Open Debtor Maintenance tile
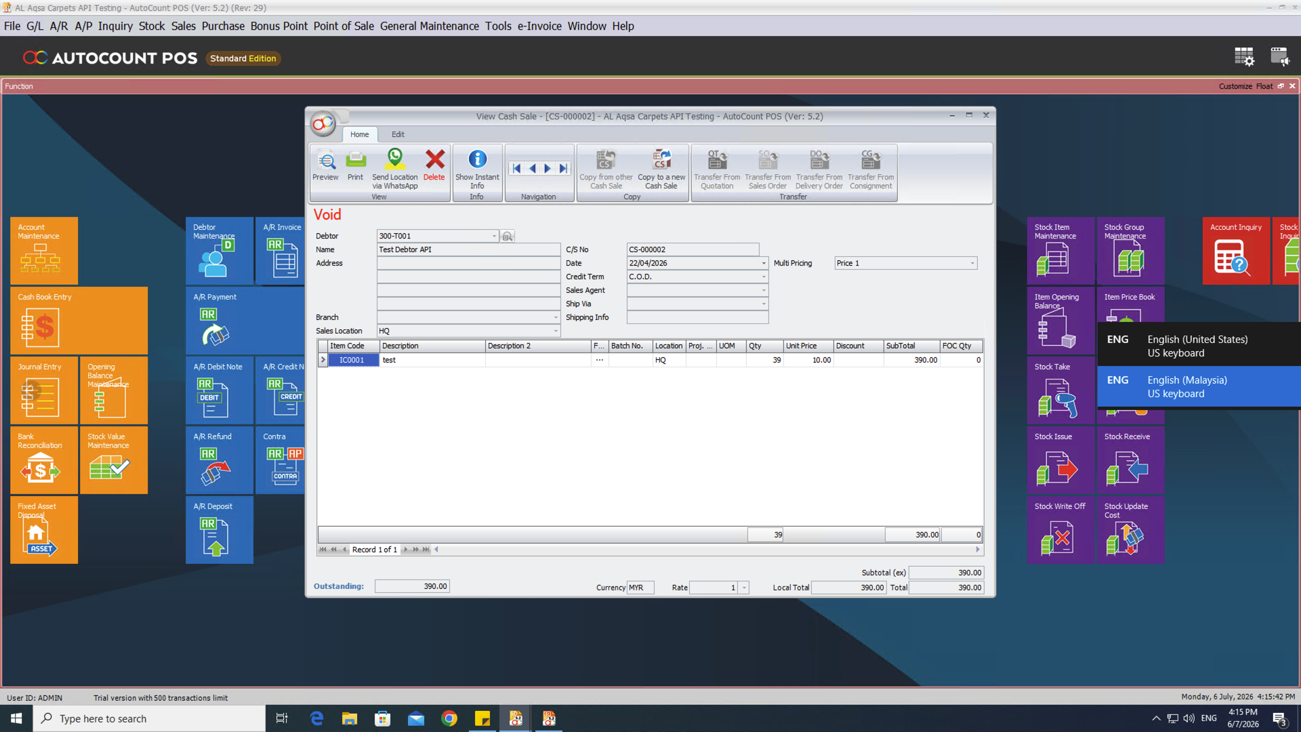This screenshot has width=1301, height=732. [220, 251]
